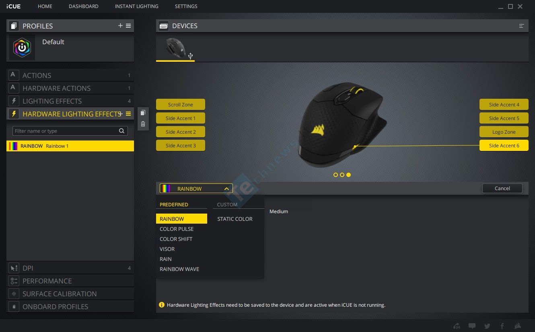Switch to the PREDEFINED effects tab
This screenshot has height=332, width=535.
pyautogui.click(x=174, y=204)
